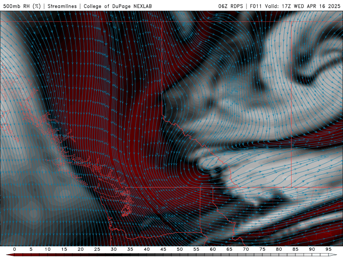Select the '70' colorbar scale label
The width and height of the screenshot is (343, 257).
point(246,249)
